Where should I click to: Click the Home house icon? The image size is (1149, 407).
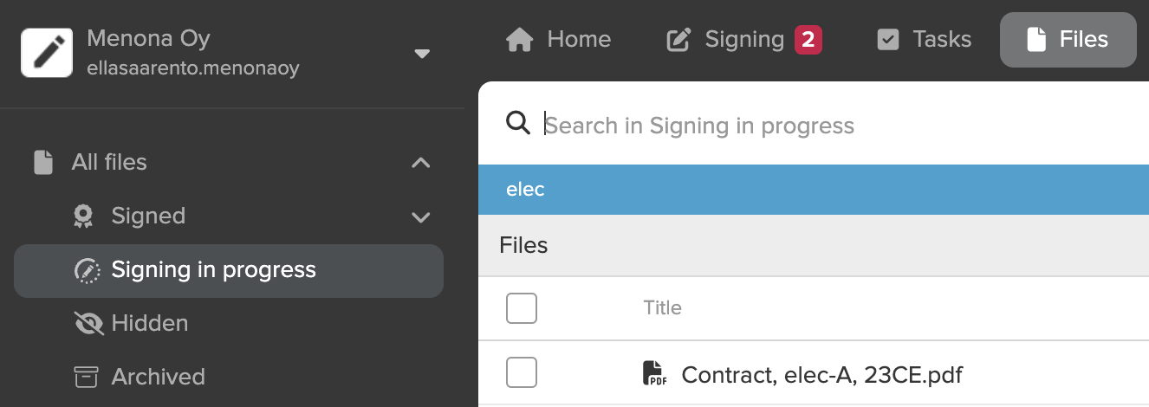(x=519, y=40)
